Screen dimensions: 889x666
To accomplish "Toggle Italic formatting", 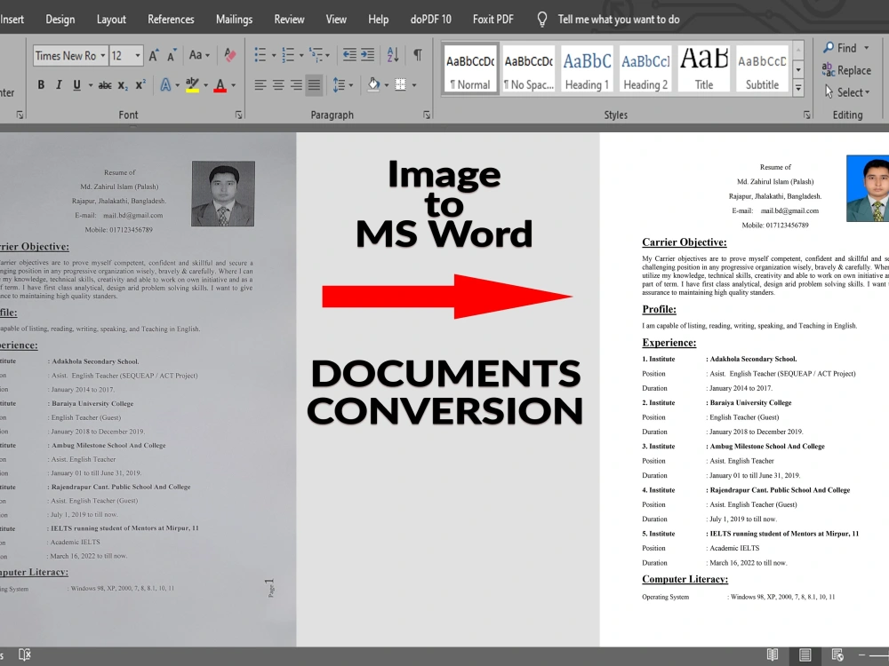I will (x=59, y=85).
